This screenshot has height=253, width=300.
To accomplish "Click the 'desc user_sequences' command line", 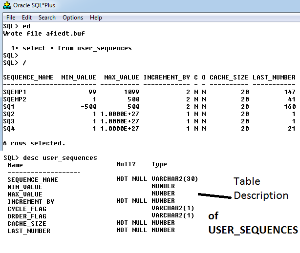I will (60, 158).
